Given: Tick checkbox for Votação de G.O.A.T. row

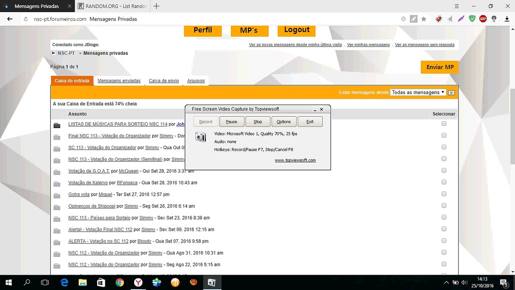Looking at the screenshot, I should click(444, 170).
